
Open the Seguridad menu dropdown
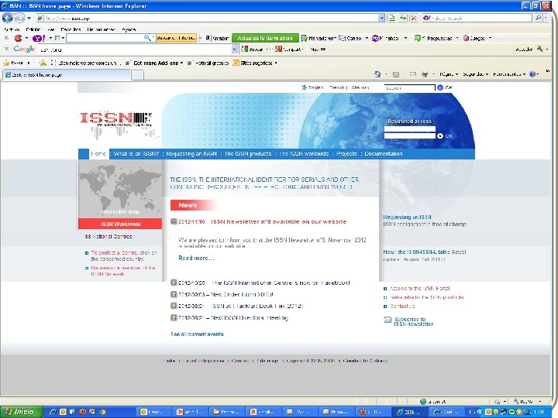click(475, 74)
